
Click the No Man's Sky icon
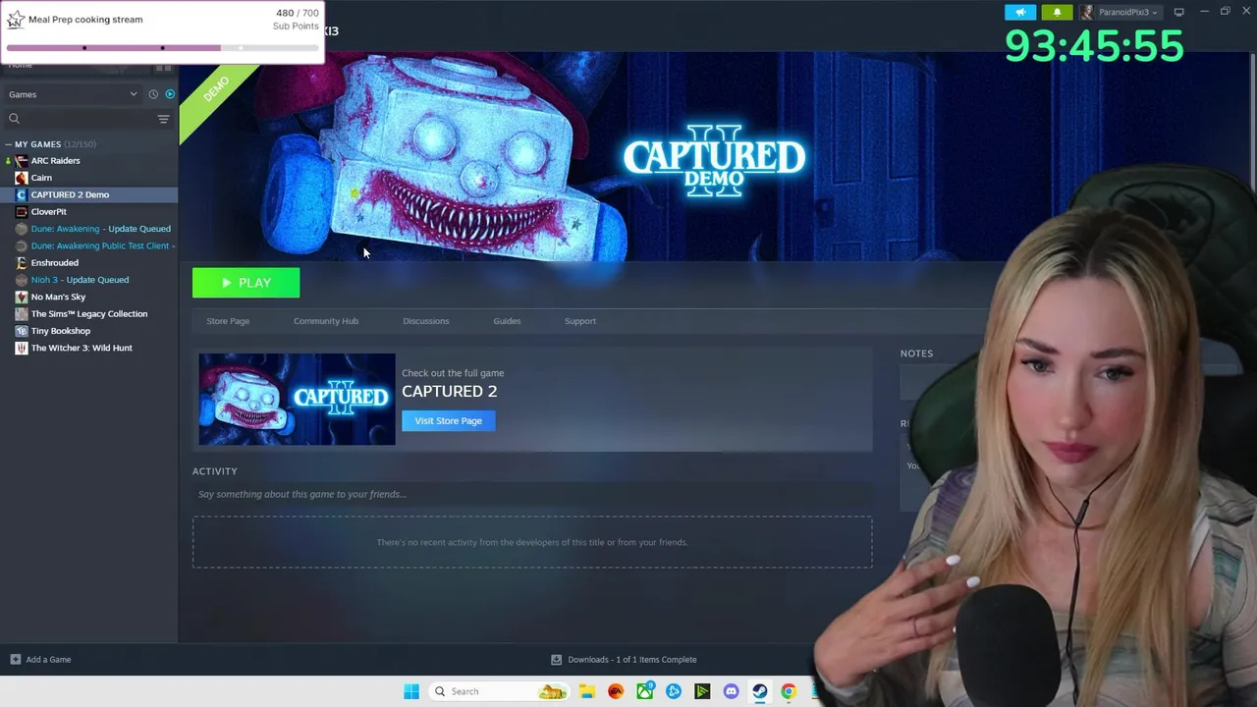(x=22, y=297)
